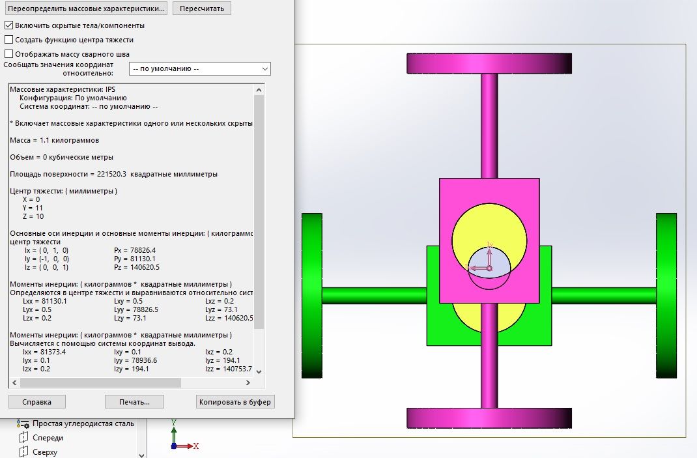The image size is (697, 458).
Task: Click the red X axis of the view triad
Action: 186,446
